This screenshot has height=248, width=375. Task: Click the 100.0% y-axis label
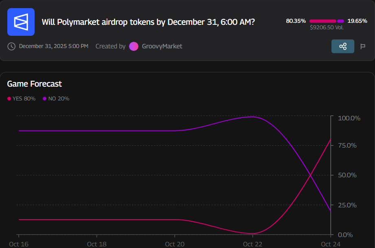point(349,118)
